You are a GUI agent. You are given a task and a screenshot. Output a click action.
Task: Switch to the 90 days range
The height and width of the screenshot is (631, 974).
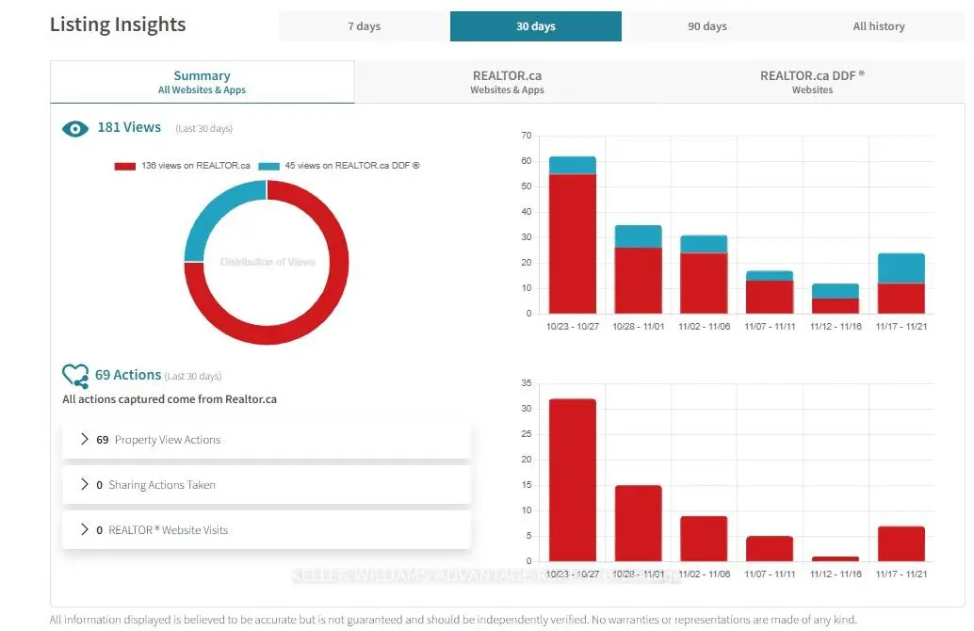[x=706, y=26]
